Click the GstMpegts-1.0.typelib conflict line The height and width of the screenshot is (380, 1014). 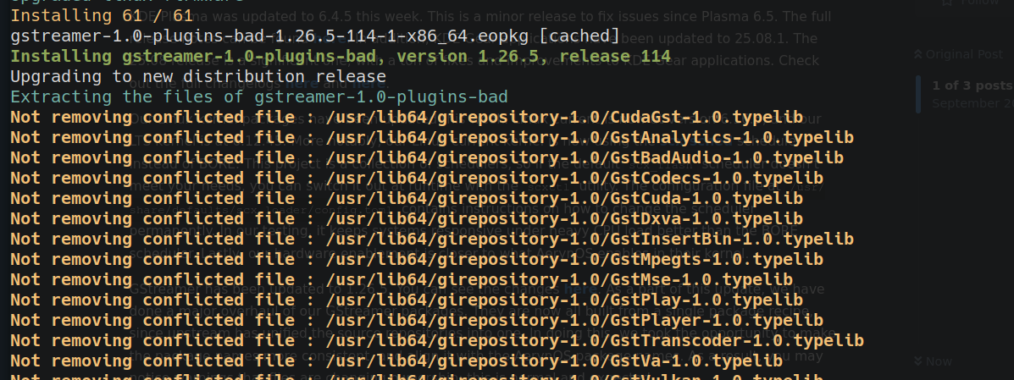click(x=417, y=260)
